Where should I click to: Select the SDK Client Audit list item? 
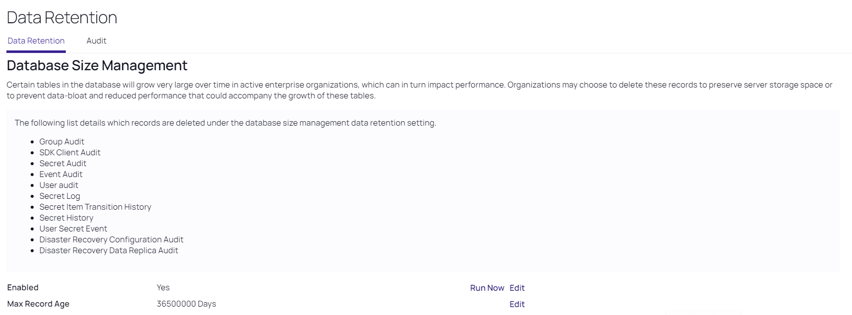pos(70,153)
